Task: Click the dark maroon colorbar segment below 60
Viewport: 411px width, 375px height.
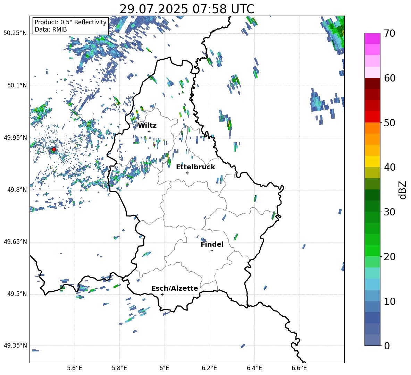Action: click(372, 83)
